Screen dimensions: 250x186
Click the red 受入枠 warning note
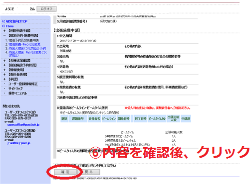pos(157,108)
